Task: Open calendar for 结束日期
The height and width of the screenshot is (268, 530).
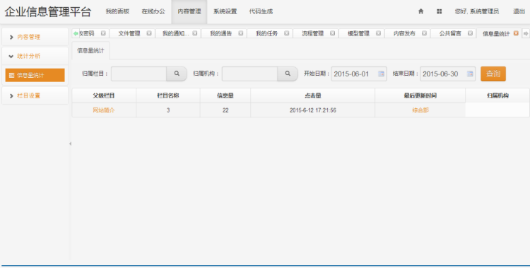Action: [x=470, y=74]
